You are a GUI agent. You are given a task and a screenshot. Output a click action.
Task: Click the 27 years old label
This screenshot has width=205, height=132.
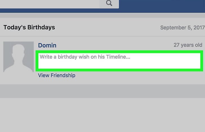188,45
